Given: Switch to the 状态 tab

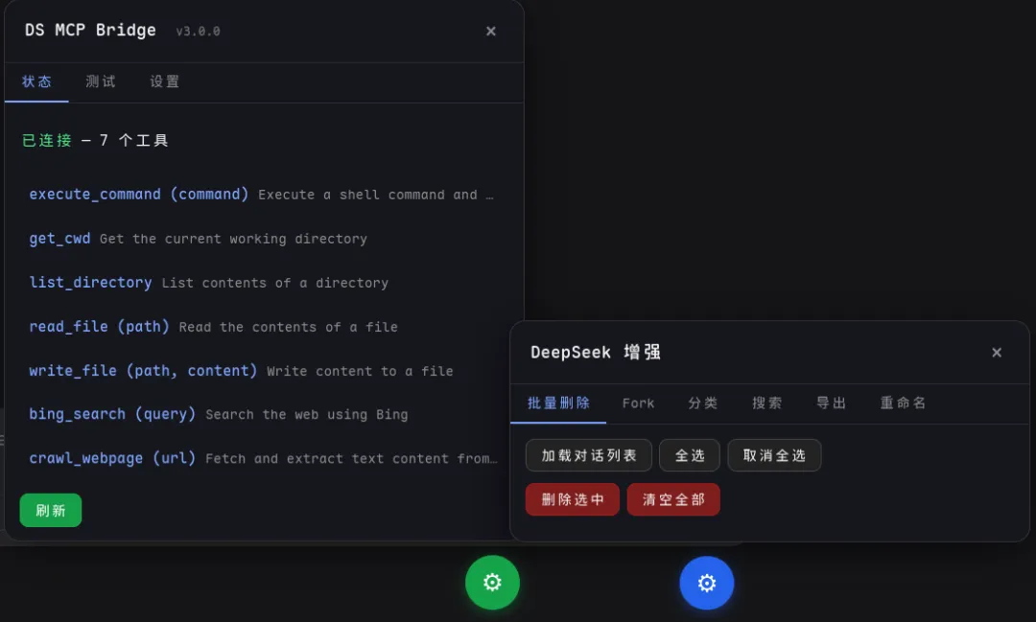Looking at the screenshot, I should coord(36,81).
